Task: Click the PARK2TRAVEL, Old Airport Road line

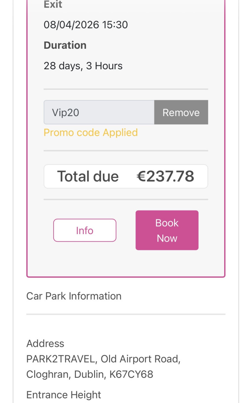Action: [x=103, y=359]
